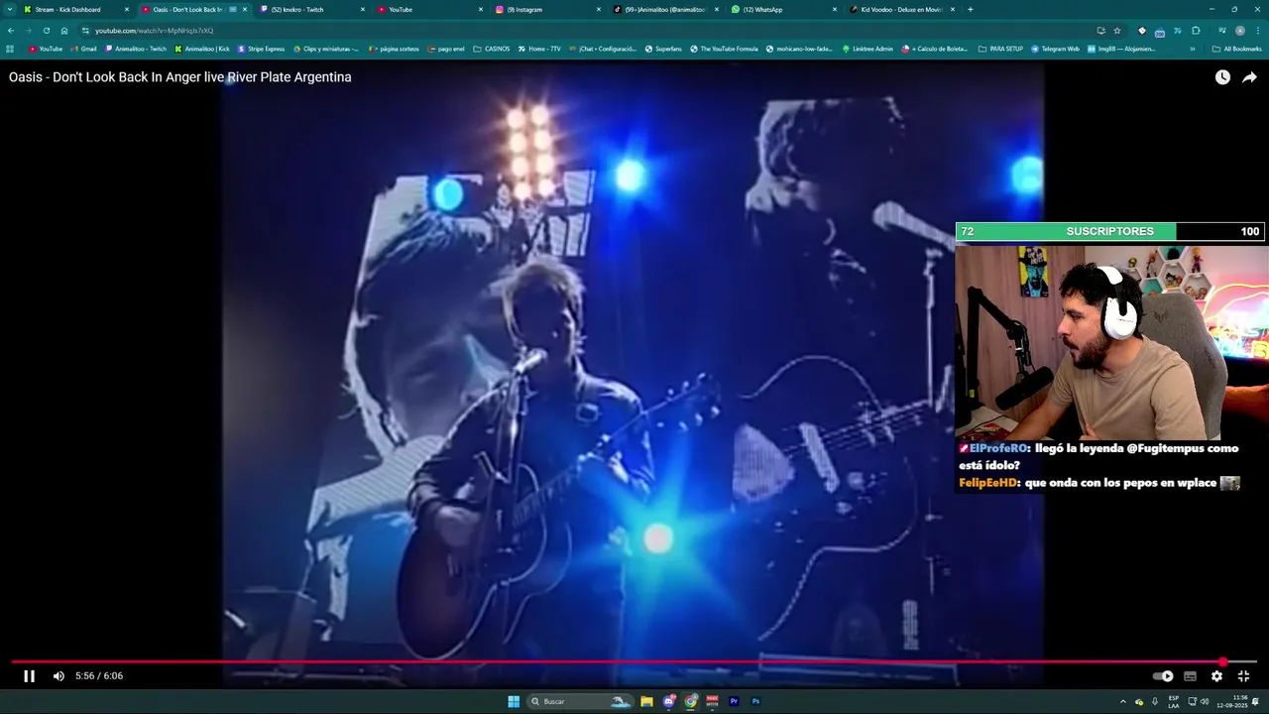Click the taskbar Buscar search box
This screenshot has height=714, width=1269.
581,701
